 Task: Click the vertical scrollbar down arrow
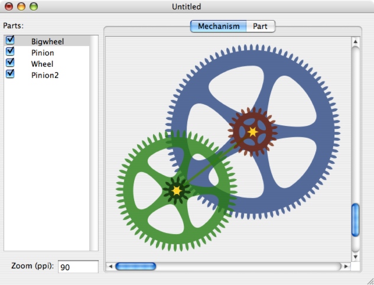[x=356, y=257]
